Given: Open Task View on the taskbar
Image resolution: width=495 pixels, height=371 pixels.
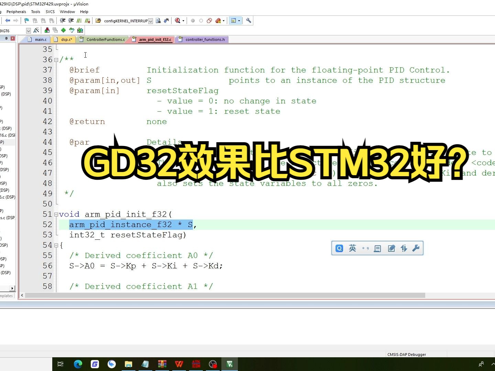Looking at the screenshot, I should point(60,364).
